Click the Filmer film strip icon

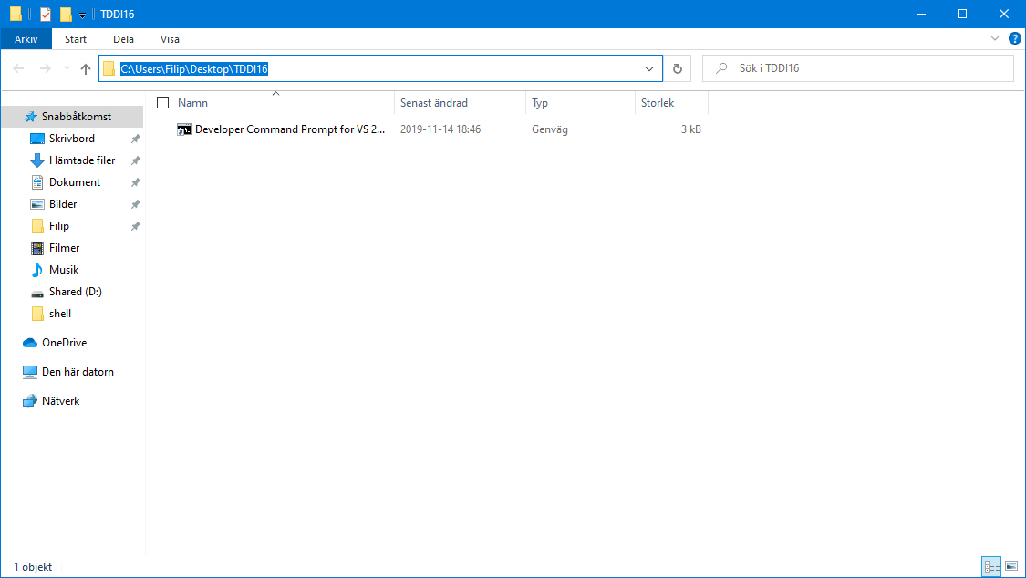point(37,248)
